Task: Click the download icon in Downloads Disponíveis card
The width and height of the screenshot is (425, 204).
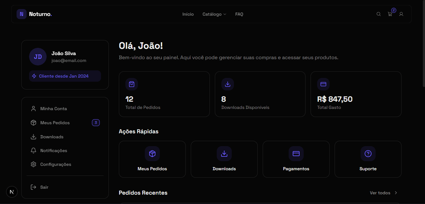Action: click(x=228, y=84)
